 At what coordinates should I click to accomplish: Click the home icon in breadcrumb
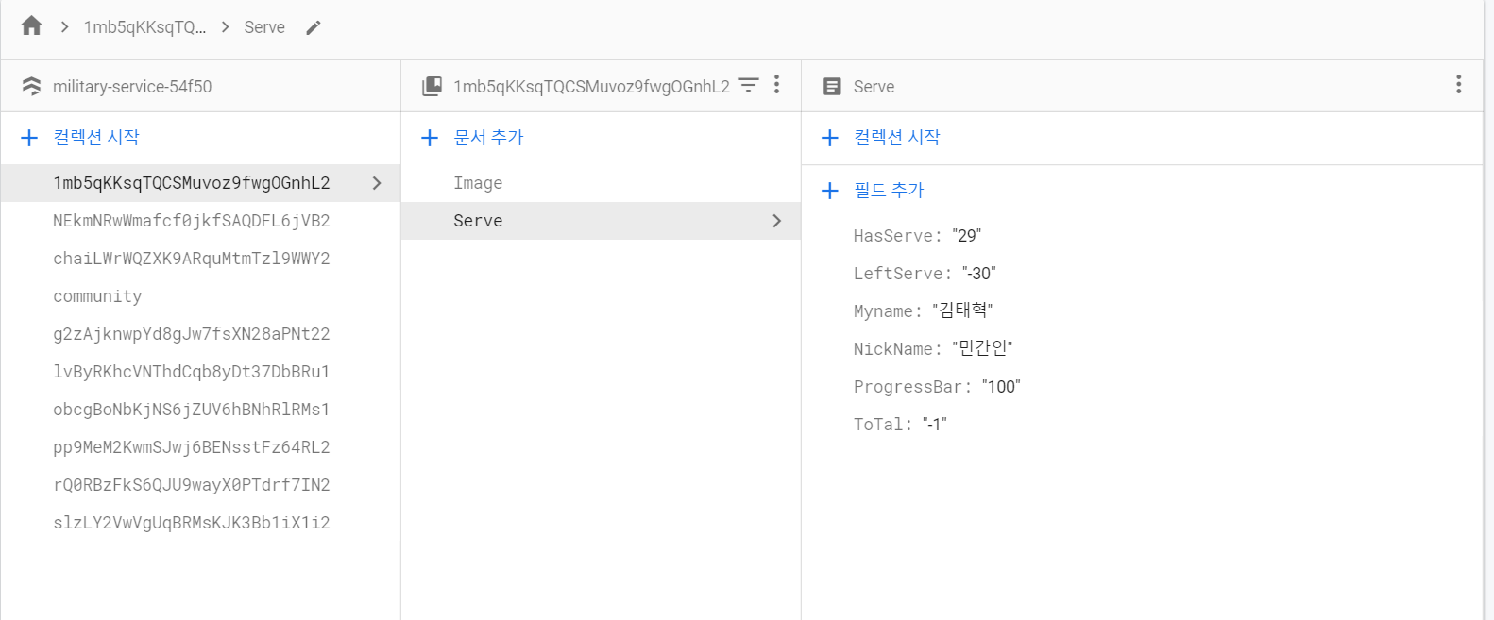click(x=31, y=26)
